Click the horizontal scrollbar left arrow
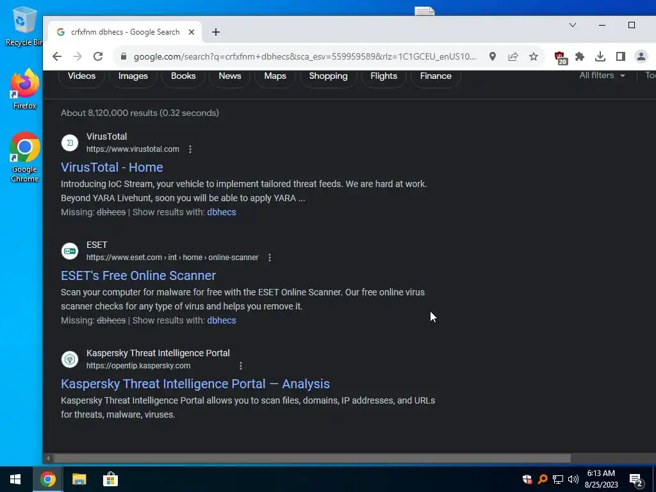656x492 pixels. (48, 459)
